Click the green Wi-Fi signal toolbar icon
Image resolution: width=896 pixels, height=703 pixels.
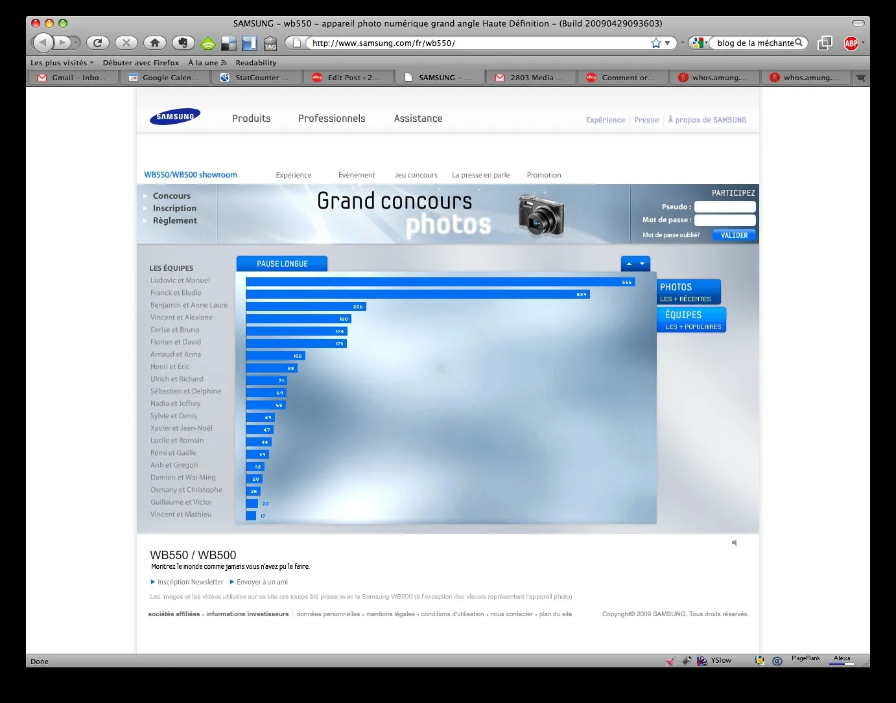click(207, 43)
